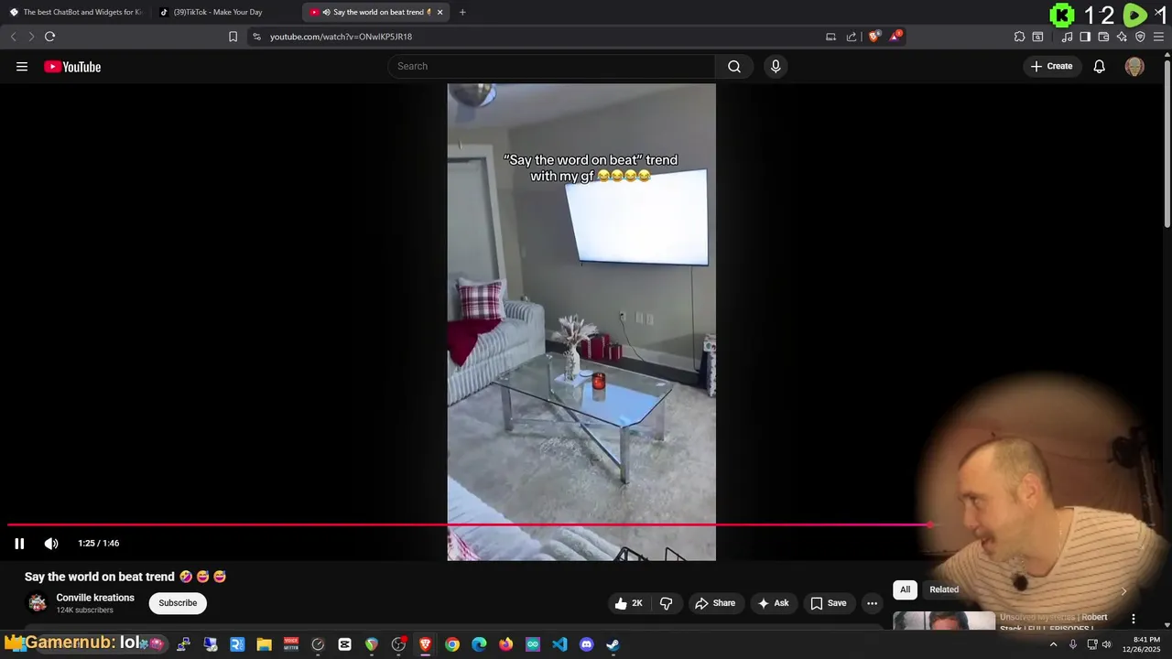
Task: Open the YouTube guide hamburger menu
Action: (22, 67)
